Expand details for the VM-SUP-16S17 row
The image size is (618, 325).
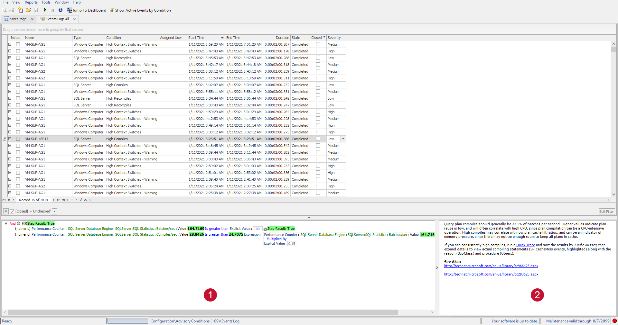pos(10,139)
